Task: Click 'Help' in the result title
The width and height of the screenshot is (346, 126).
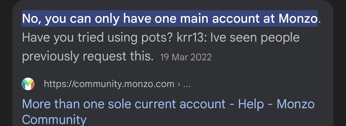Action: [251, 104]
